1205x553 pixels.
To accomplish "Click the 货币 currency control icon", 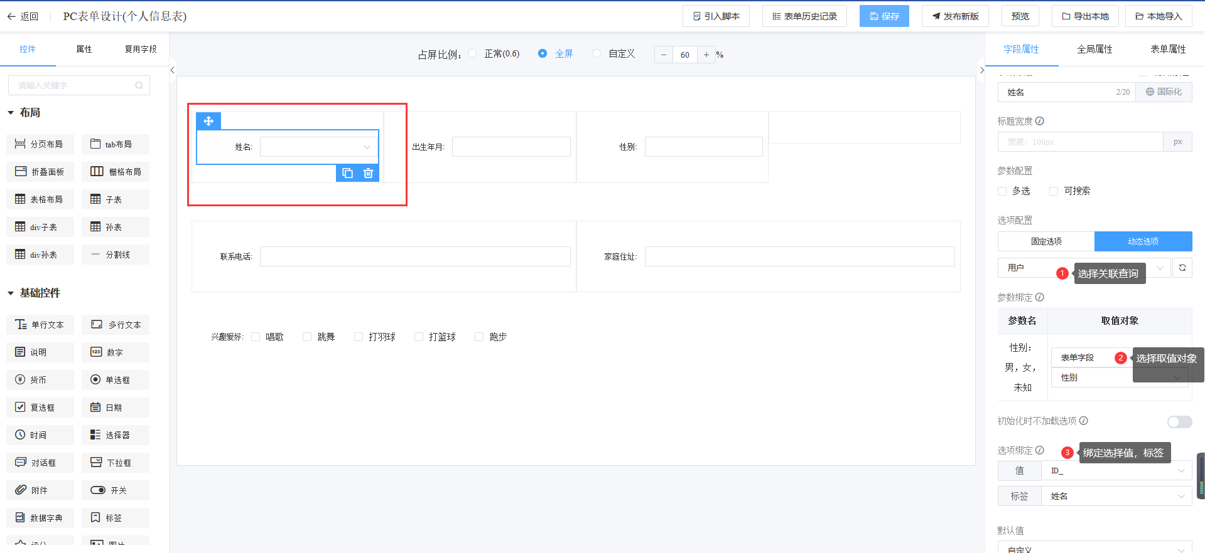I will coord(20,380).
